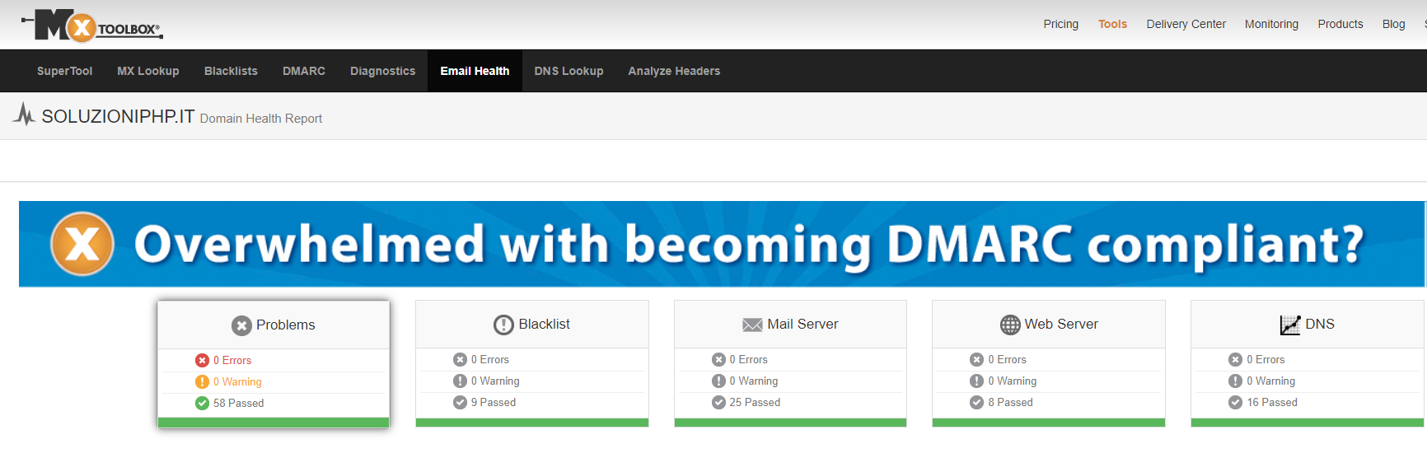The image size is (1427, 458).
Task: Go to Delivery Center
Action: click(x=1186, y=24)
